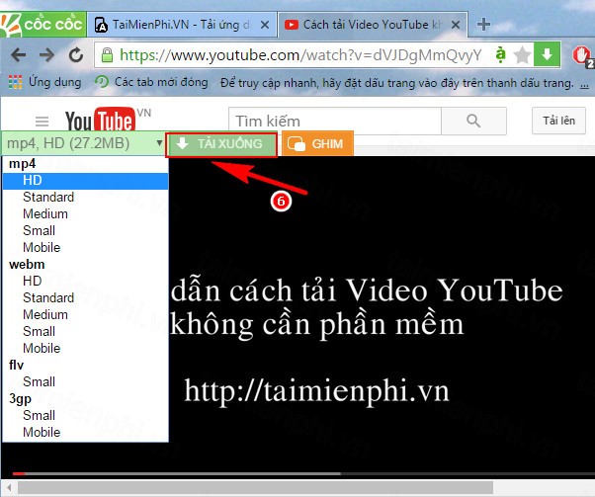Close the Cách tải Video YouTube tab
595x497 pixels.
click(456, 25)
